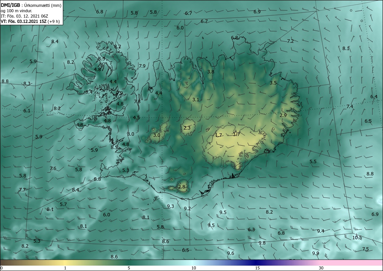383x271 pixels.
Task: Click the '0' tick label on the color scale
Action: coord(2,268)
